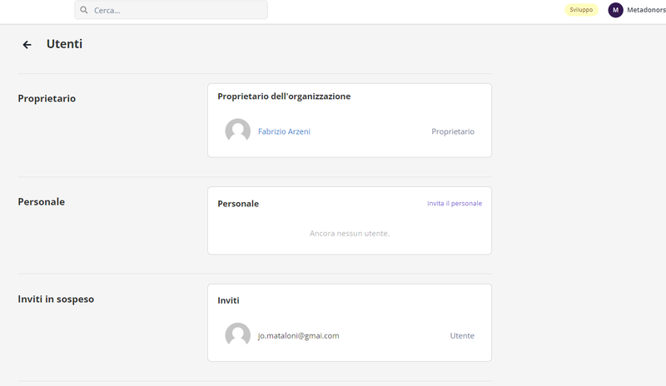
Task: Open Fabrizio Arzeni's user profile link
Action: (x=284, y=131)
